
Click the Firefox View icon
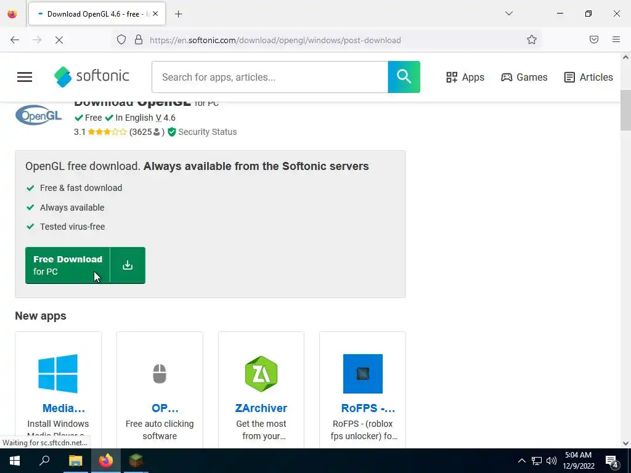click(x=12, y=14)
